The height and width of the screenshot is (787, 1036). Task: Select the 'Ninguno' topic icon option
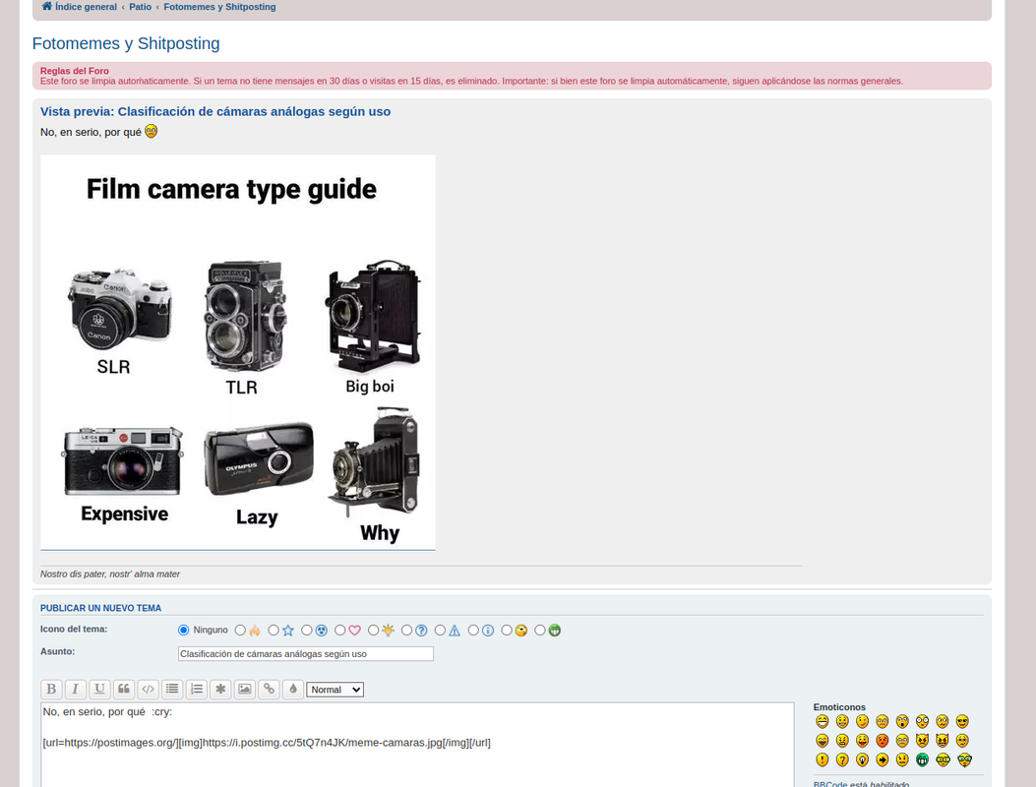point(184,631)
